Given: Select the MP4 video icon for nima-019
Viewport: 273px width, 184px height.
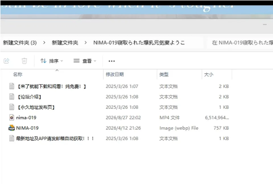Looking at the screenshot, I should coord(12,118).
